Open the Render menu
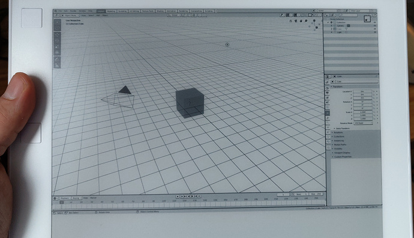414x238 pixels. coord(73,11)
